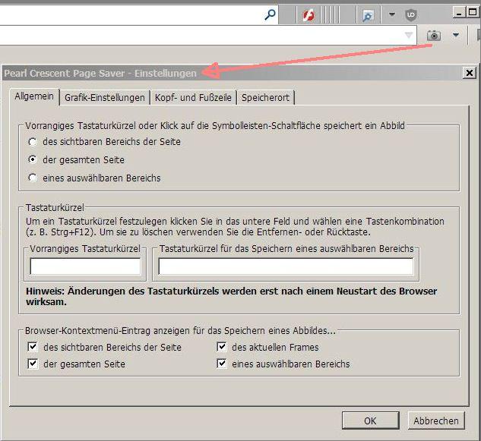Click the 'Vorrangiges Tastaturkürzel' input field
481x441 pixels.
[x=85, y=266]
